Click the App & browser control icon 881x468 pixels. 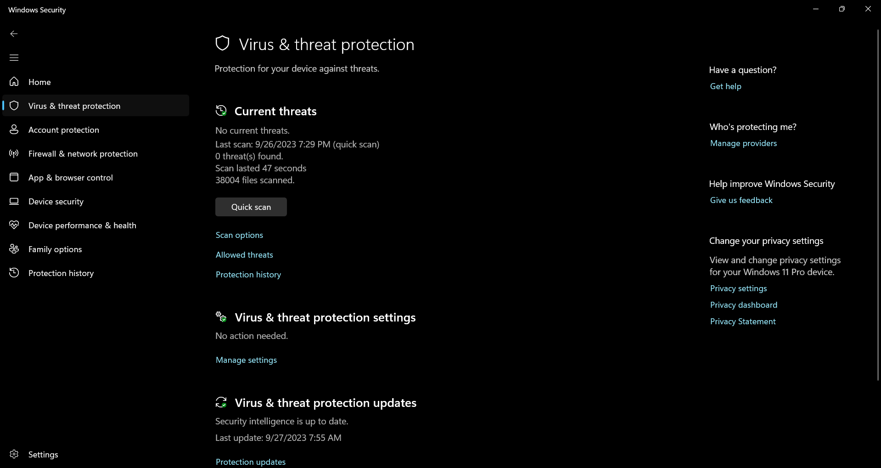[14, 177]
